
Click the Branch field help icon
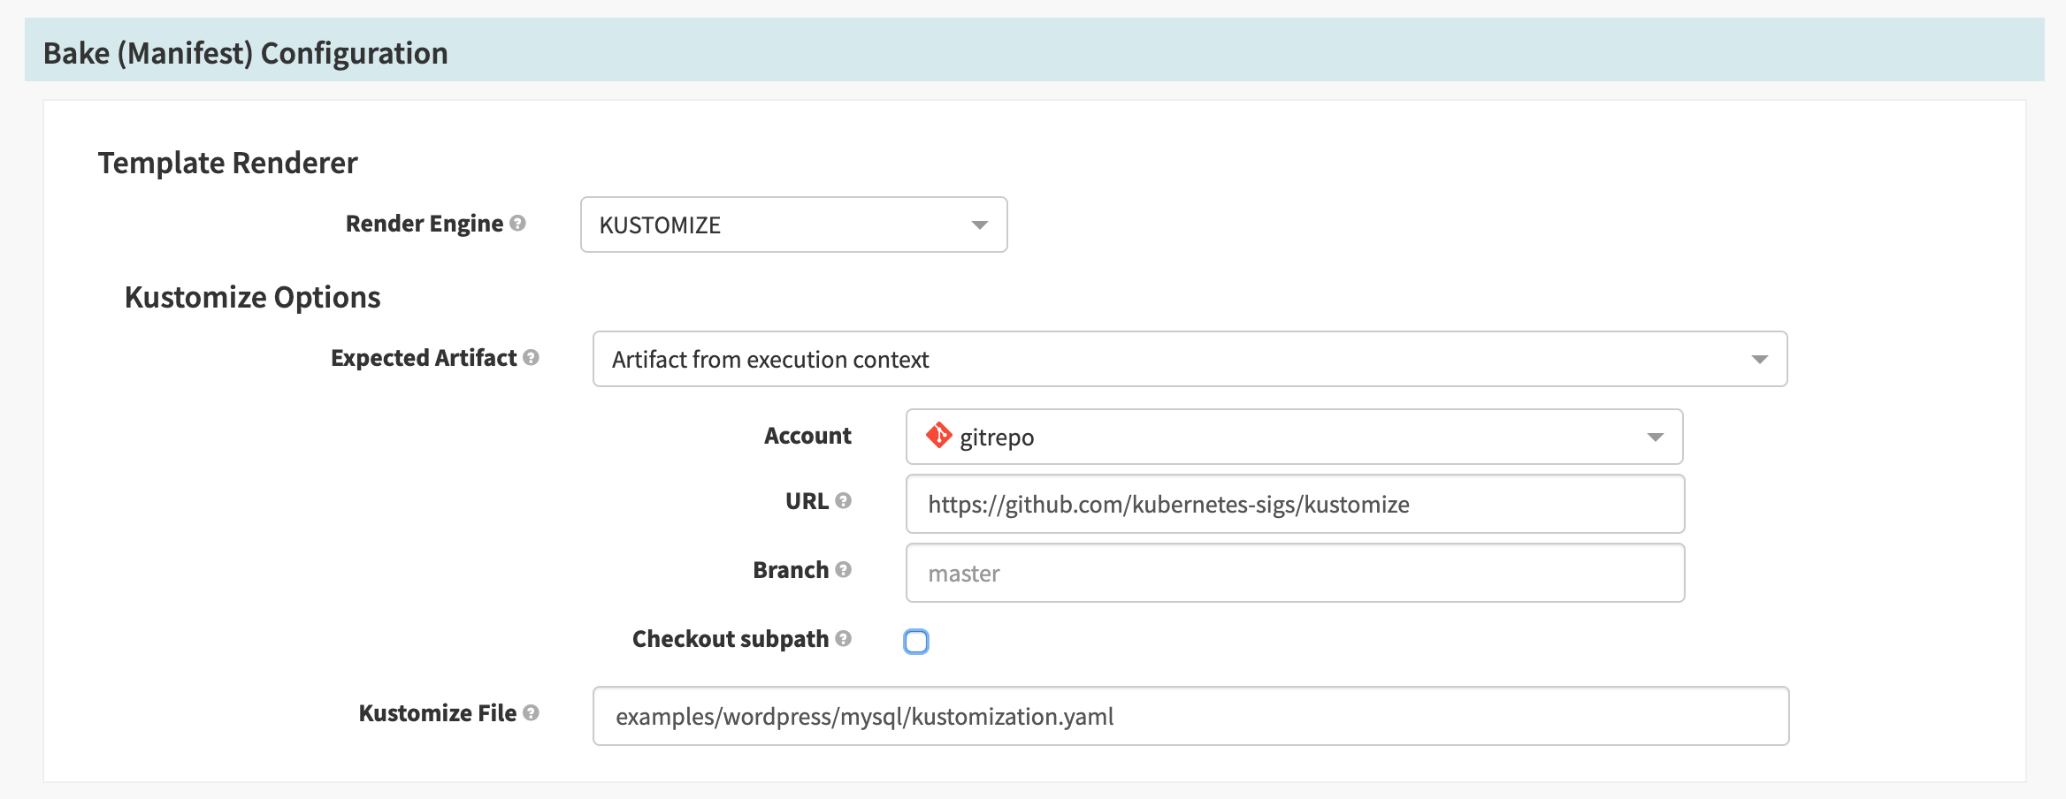point(843,570)
